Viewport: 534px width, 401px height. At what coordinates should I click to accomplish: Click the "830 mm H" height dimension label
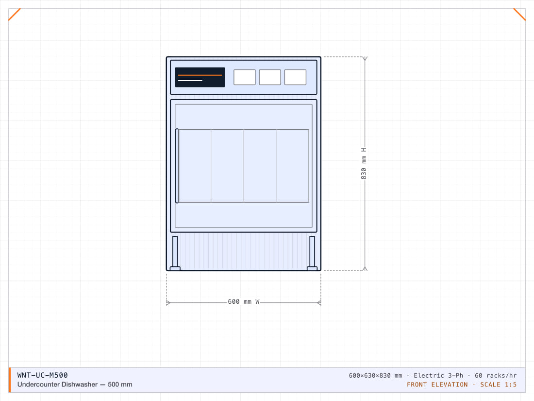pos(364,164)
